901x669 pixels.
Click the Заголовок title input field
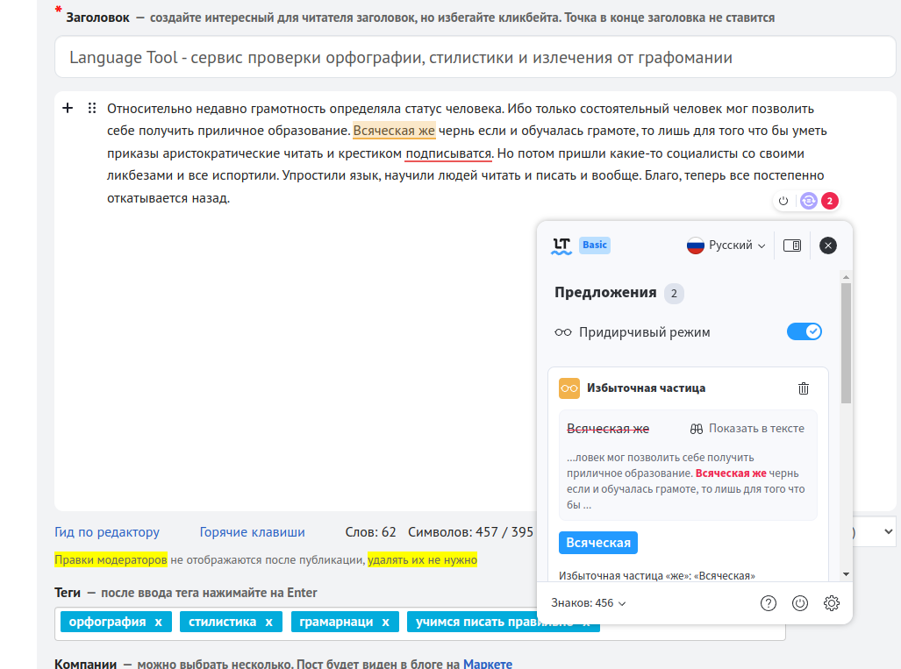(474, 58)
